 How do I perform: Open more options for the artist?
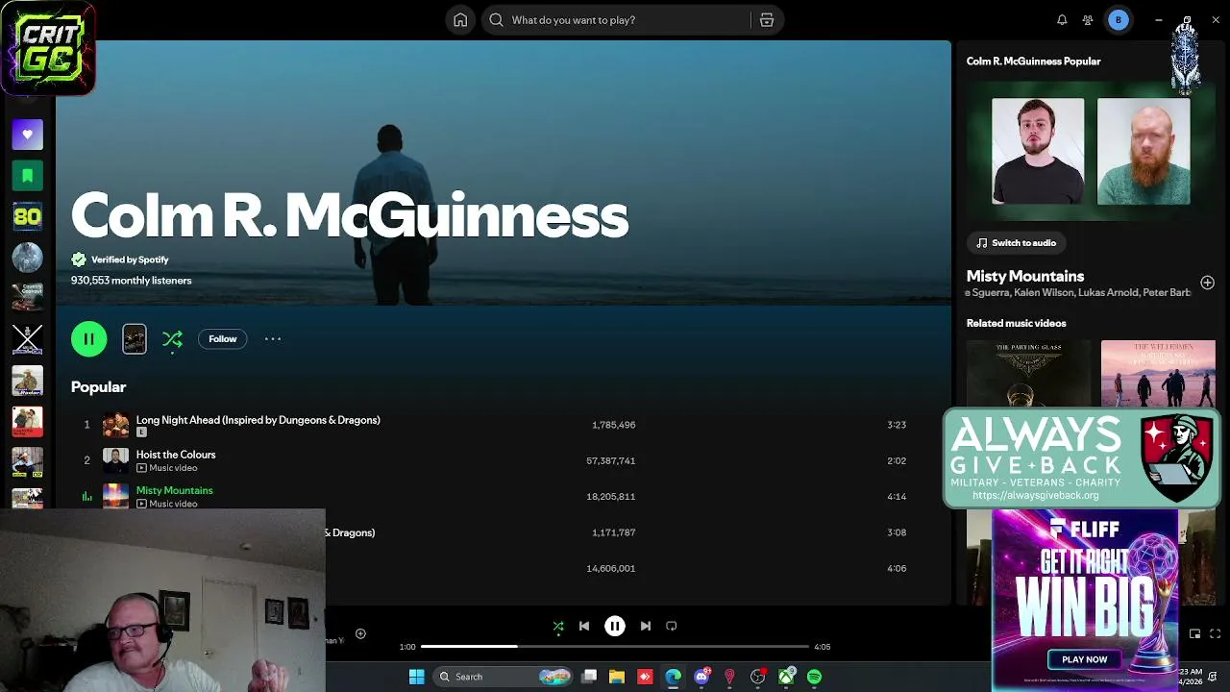273,338
